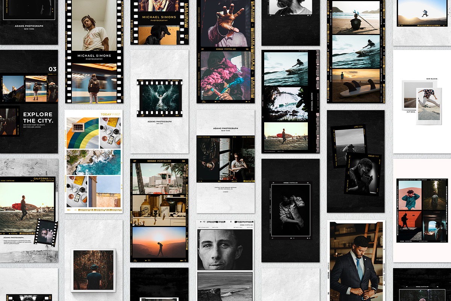451x301 pixels.
Task: Click the white 'MICHAEL SIMONS' film strip title
Action: (x=94, y=56)
